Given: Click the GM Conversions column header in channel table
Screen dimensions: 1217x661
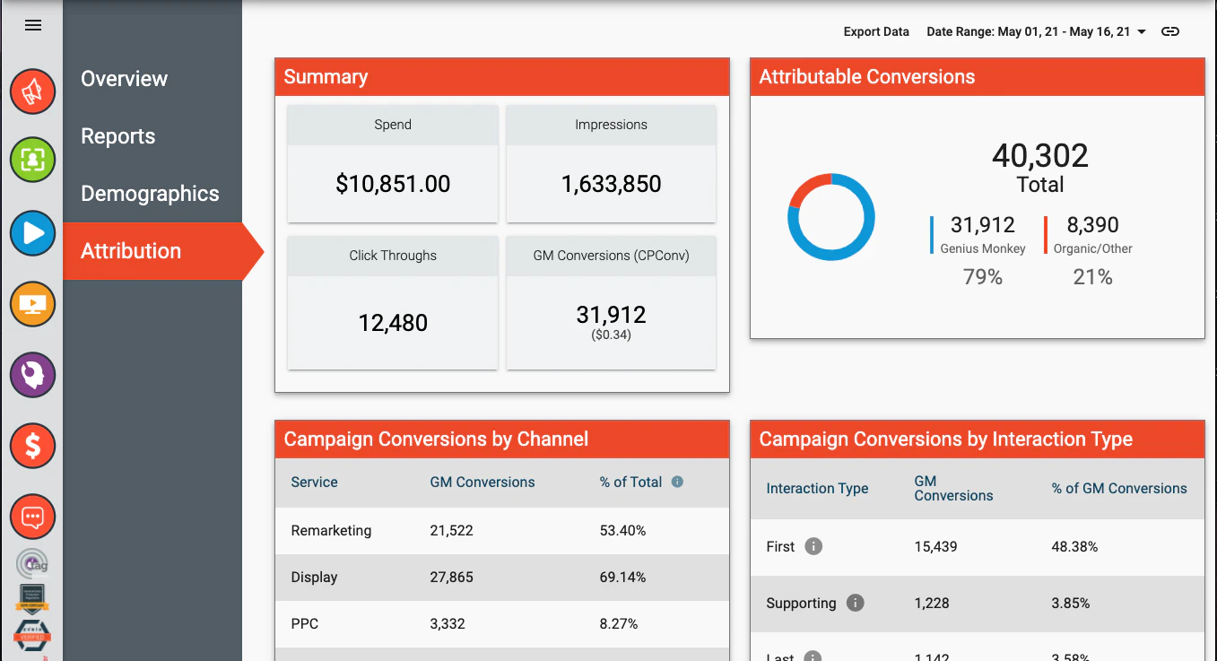Looking at the screenshot, I should [482, 483].
